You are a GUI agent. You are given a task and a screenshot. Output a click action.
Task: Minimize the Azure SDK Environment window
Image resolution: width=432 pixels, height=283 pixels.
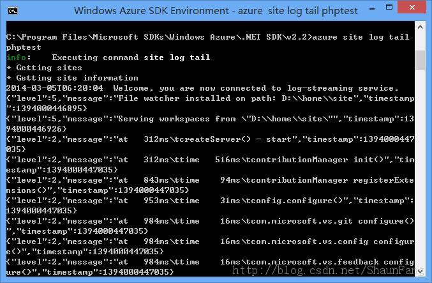tap(372, 9)
